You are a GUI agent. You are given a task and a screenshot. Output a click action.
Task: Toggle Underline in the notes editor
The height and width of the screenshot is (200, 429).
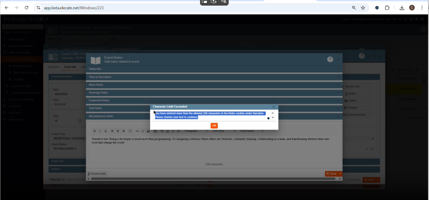(x=105, y=131)
